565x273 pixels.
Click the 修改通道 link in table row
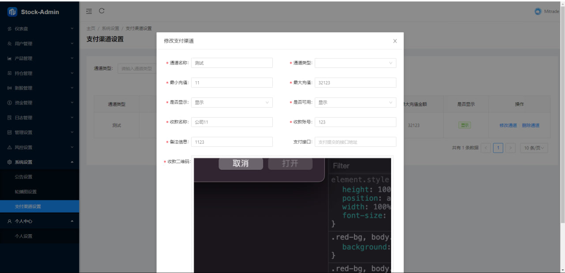(x=508, y=125)
